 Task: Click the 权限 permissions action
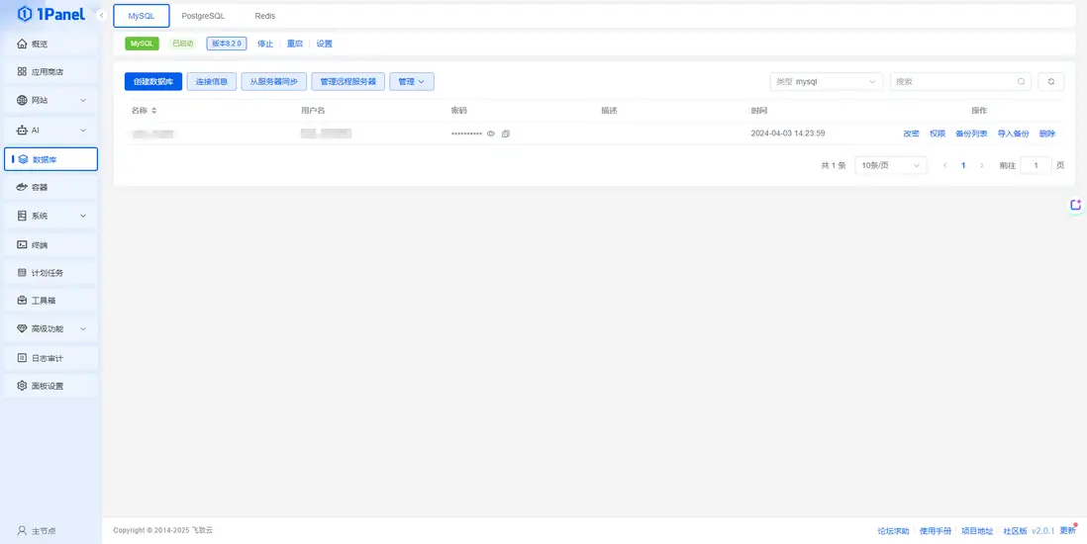point(938,134)
